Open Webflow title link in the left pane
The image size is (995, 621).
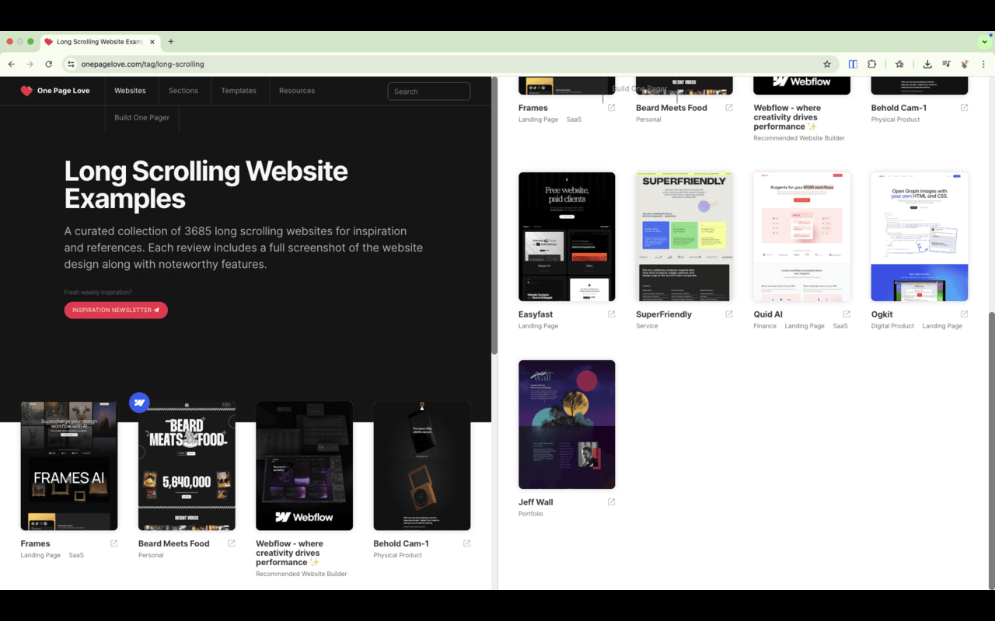point(289,553)
